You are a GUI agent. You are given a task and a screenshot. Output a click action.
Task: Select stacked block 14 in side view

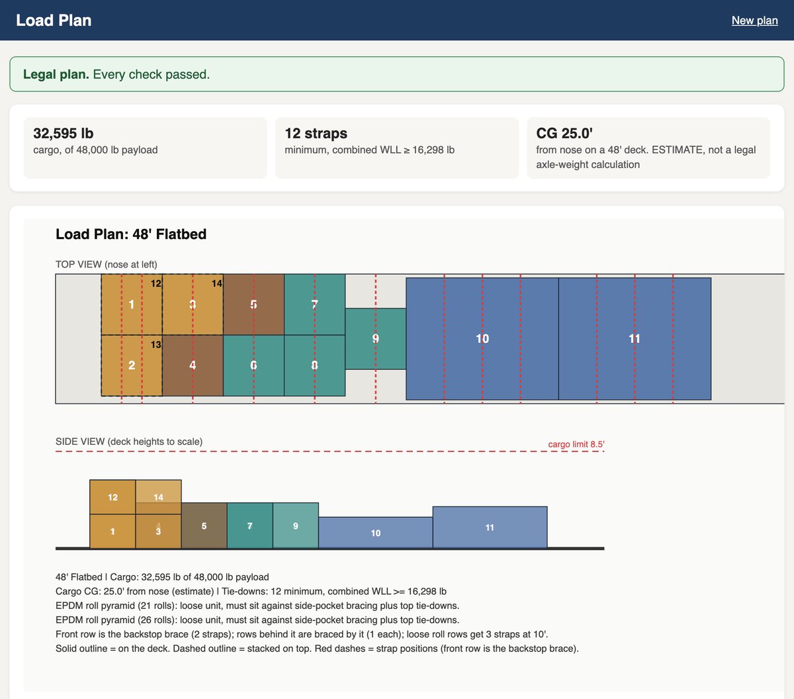(159, 497)
